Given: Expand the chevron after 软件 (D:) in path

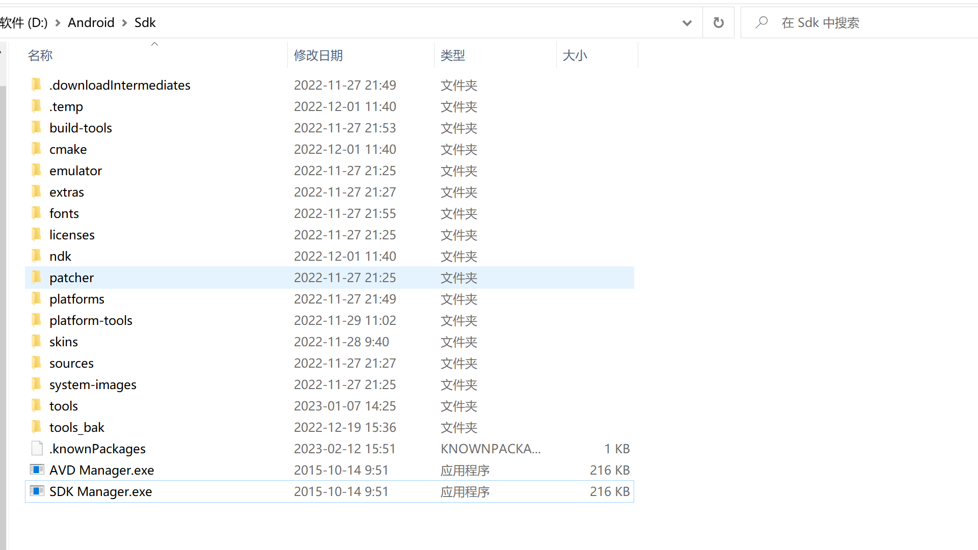Looking at the screenshot, I should pyautogui.click(x=58, y=23).
